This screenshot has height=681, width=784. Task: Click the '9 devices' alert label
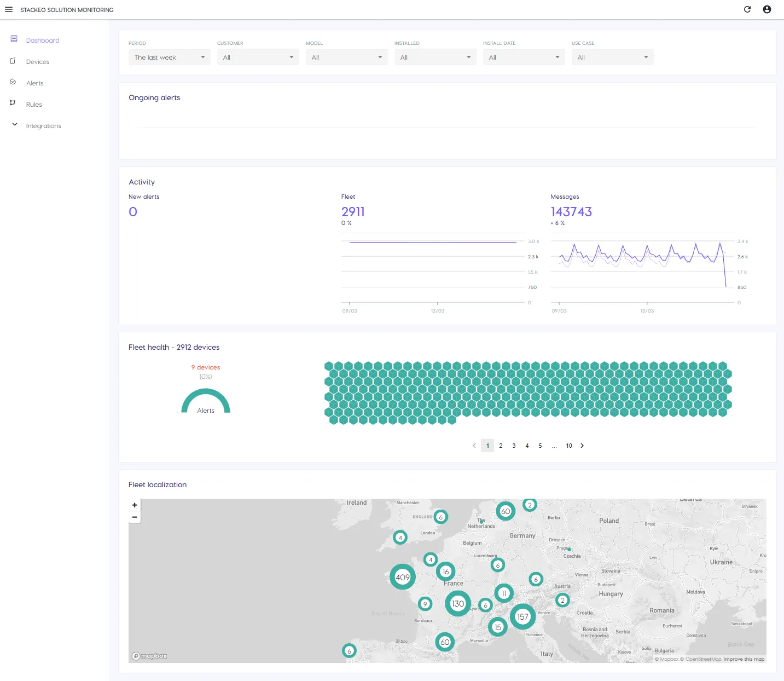(x=206, y=367)
